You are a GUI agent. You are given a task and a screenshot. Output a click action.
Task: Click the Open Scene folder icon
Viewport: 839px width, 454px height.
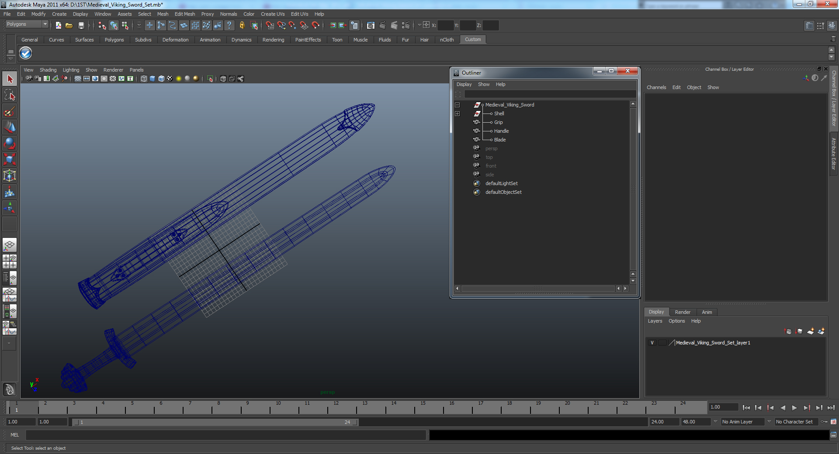[x=69, y=25]
